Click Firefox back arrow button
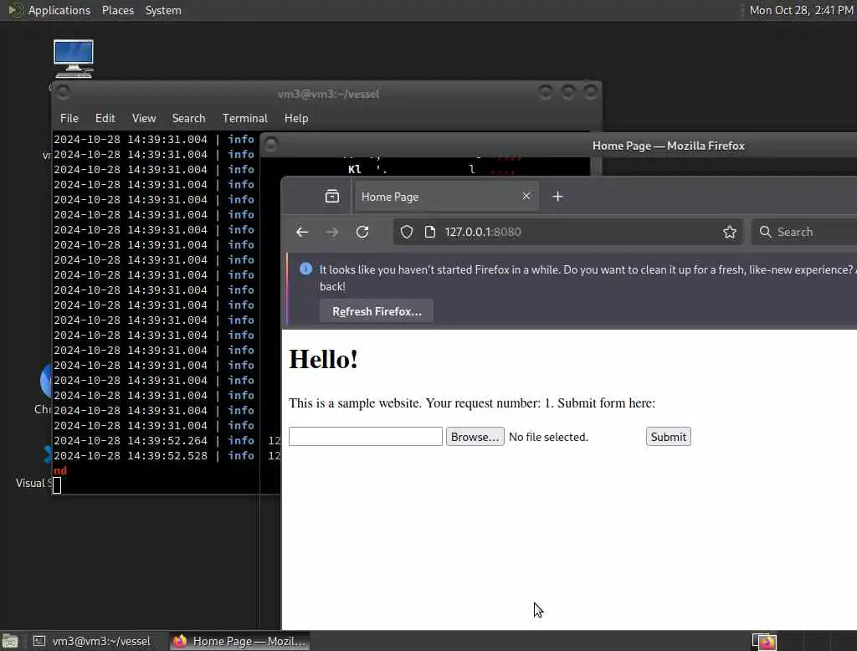 click(302, 233)
